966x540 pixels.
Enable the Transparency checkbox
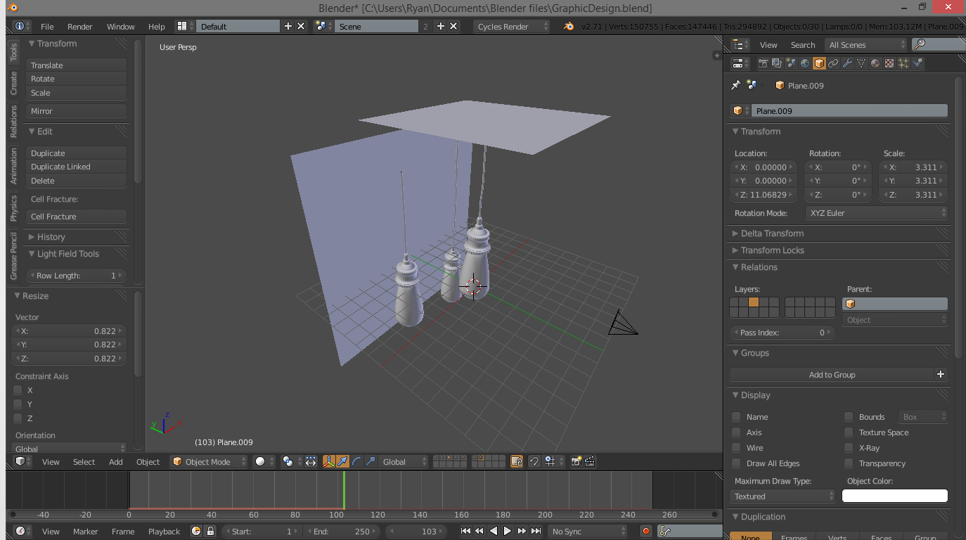849,463
